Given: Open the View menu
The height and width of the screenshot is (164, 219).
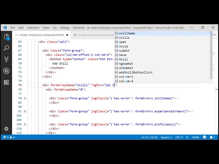Looking at the screenshot, I should point(46,28).
